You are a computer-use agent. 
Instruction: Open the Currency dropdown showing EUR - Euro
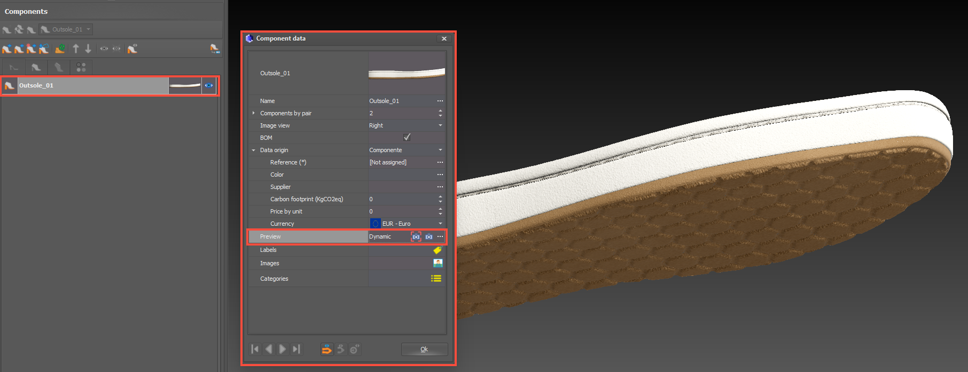[x=440, y=224]
